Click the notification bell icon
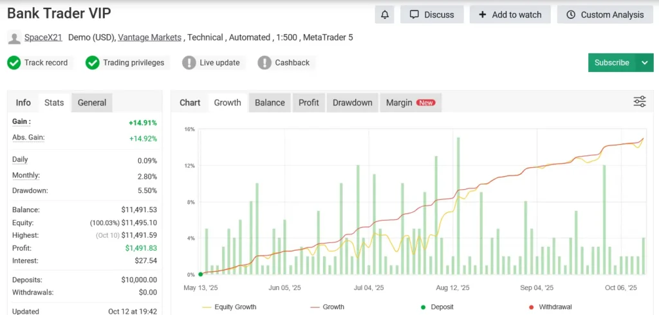The image size is (659, 315). 385,15
